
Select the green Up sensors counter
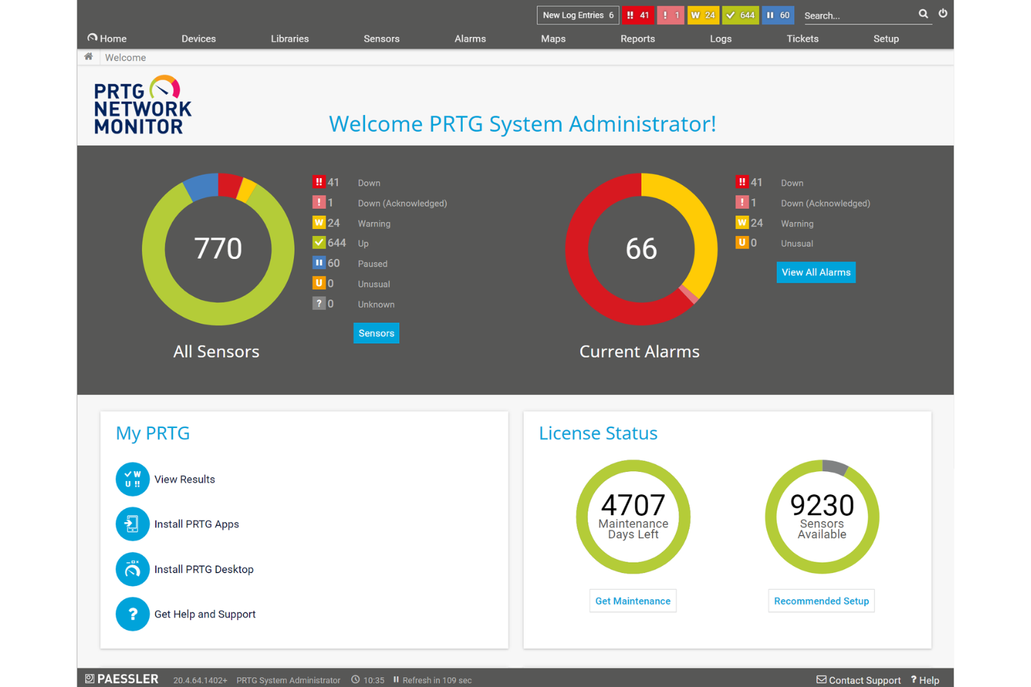[x=740, y=15]
